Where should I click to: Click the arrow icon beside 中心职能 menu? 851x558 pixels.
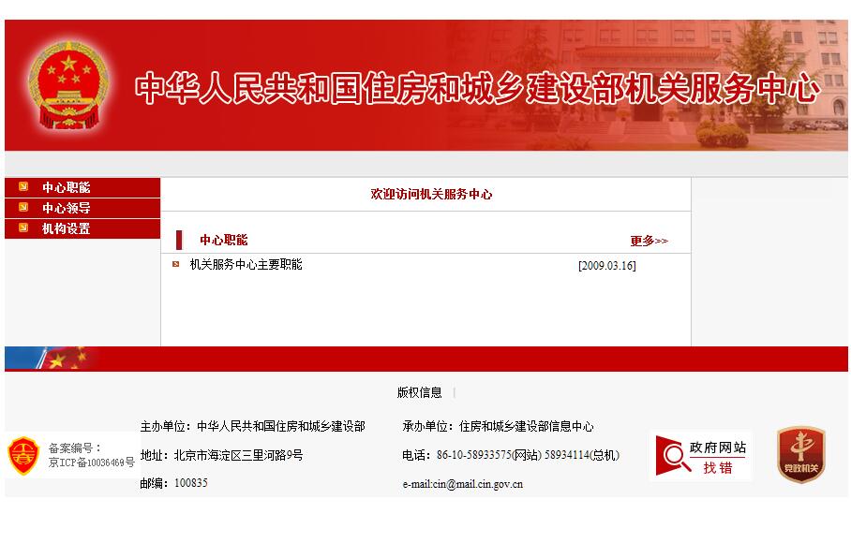pos(23,187)
